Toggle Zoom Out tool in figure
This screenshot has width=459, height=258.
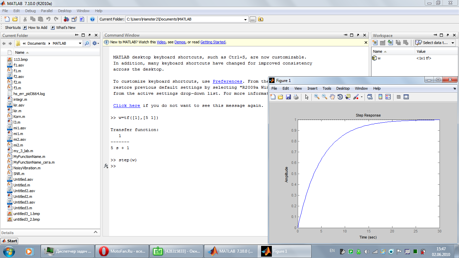[325, 97]
